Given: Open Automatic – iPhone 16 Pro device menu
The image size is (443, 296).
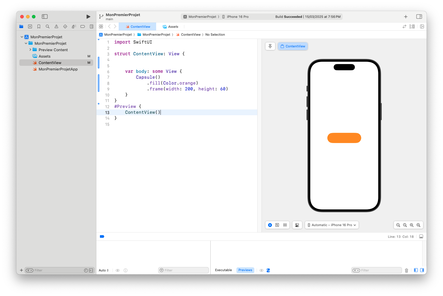Looking at the screenshot, I should tap(332, 225).
